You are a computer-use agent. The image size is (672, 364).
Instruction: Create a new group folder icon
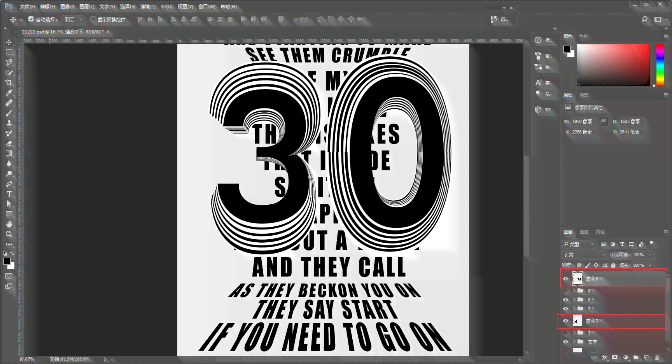[636, 357]
